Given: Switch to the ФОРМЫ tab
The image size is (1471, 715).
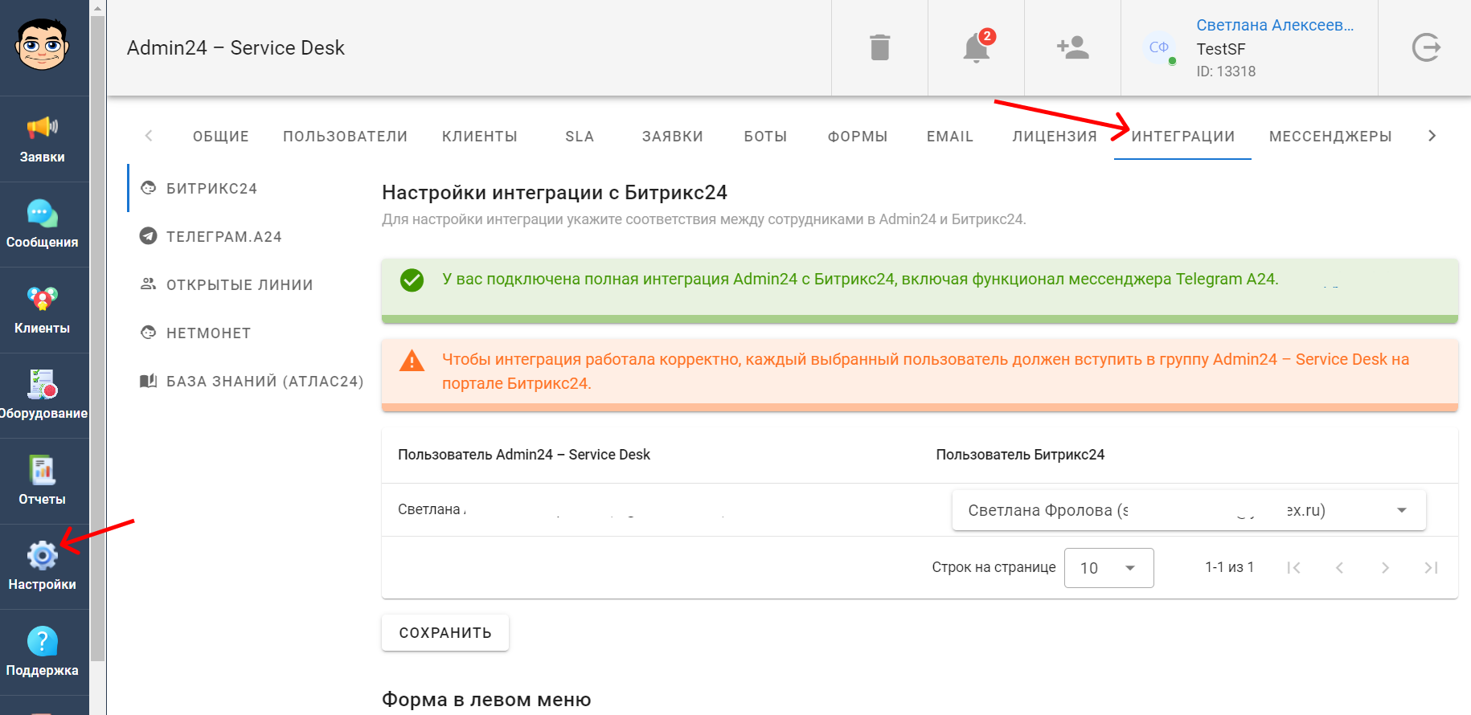Looking at the screenshot, I should pyautogui.click(x=858, y=137).
